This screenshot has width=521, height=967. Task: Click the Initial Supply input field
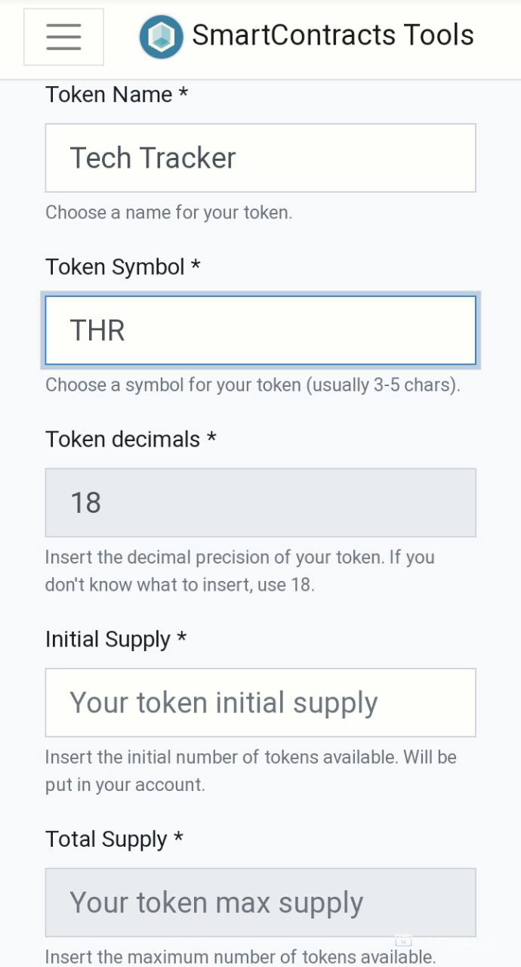[260, 703]
